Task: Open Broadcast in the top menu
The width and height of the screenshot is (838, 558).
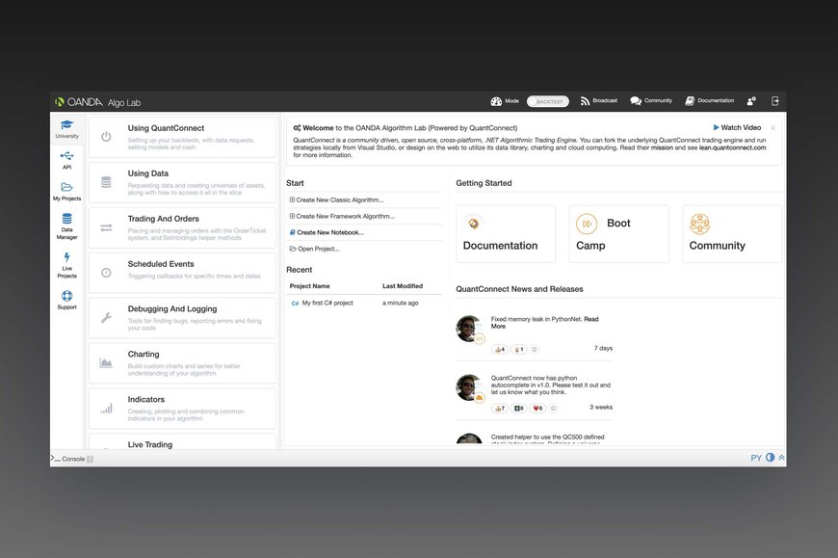Action: click(598, 101)
